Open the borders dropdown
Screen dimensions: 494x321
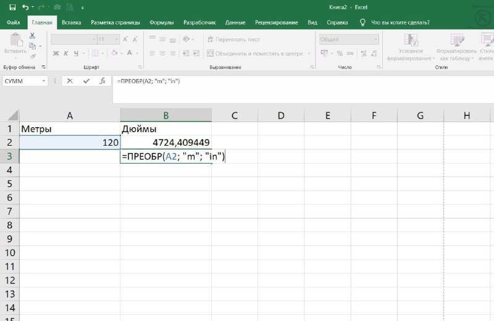(103, 54)
